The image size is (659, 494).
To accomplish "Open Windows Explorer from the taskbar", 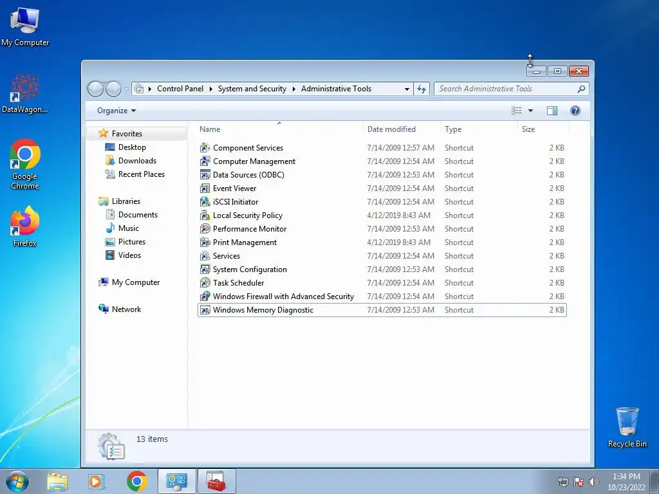I will pyautogui.click(x=57, y=481).
